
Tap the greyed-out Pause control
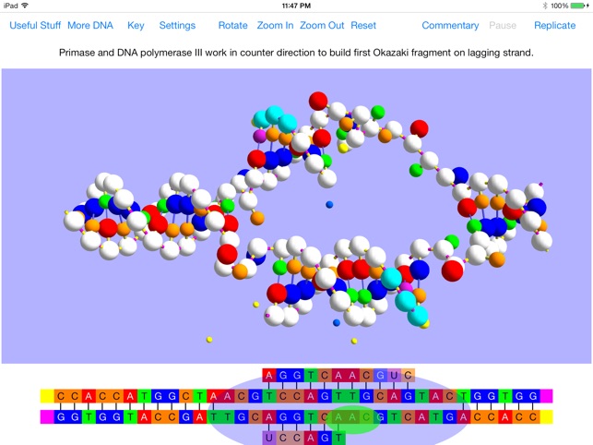point(503,25)
